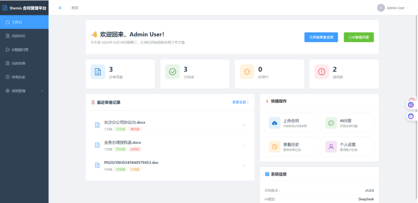418x203 pixels.
Task: Expand the arrow on the P020210610345840579453.doc row
Action: click(x=244, y=165)
